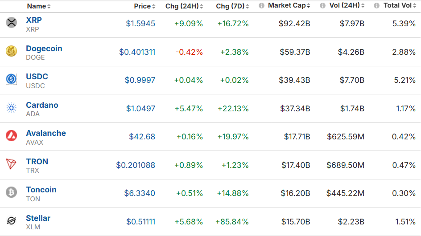Click the Cardano coin logo icon
Viewport: 421px width, 236px height.
click(x=11, y=108)
